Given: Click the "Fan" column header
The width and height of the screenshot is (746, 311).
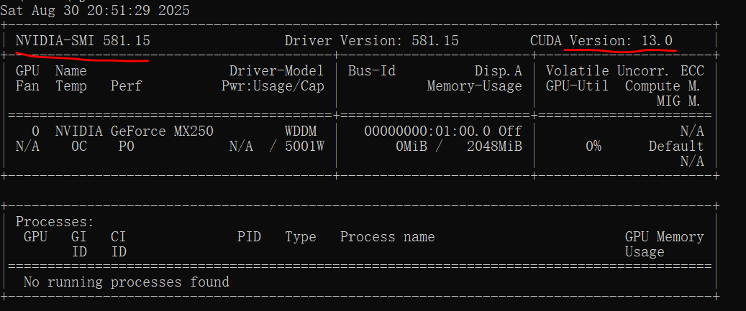Looking at the screenshot, I should tap(27, 86).
